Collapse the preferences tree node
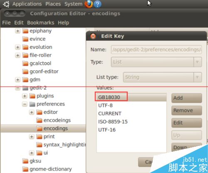Image resolution: width=208 pixels, height=173 pixels. 25,104
